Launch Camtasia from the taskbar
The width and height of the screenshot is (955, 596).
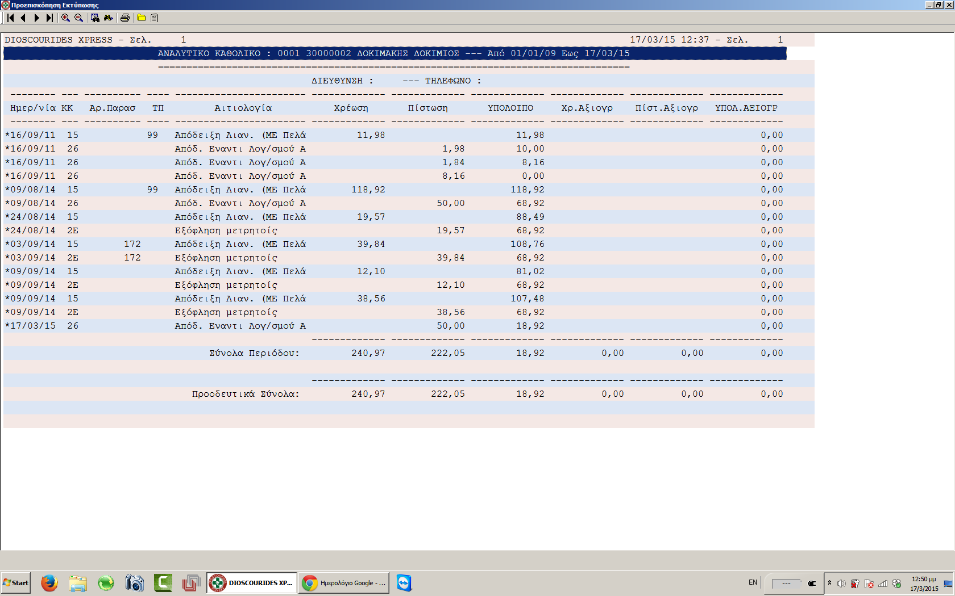163,583
